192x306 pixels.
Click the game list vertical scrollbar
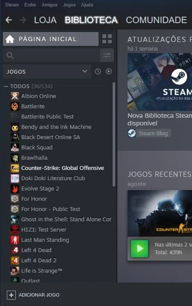click(114, 134)
